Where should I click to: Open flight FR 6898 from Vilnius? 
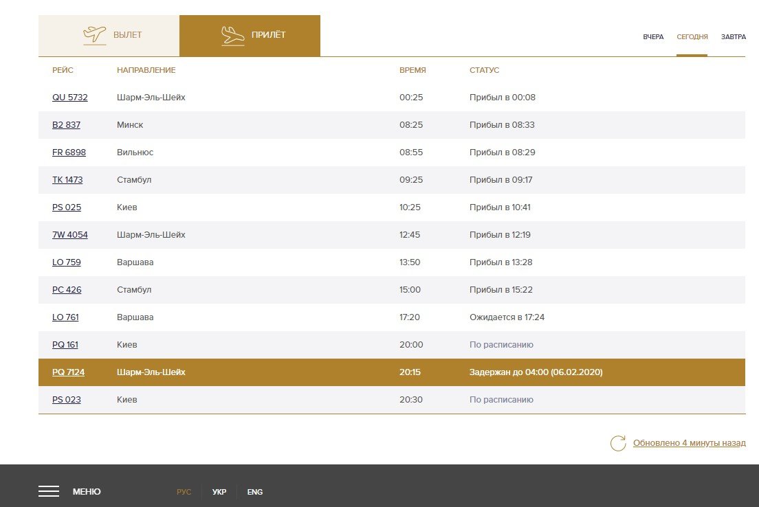(69, 153)
